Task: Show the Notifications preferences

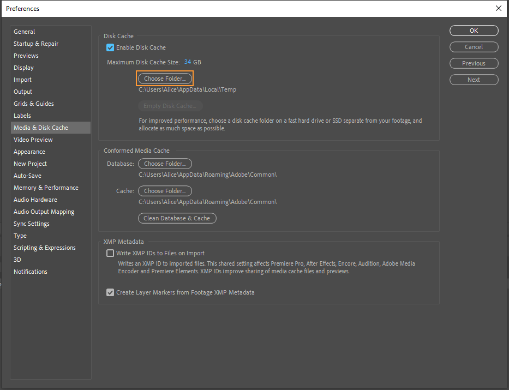Action: [x=31, y=272]
